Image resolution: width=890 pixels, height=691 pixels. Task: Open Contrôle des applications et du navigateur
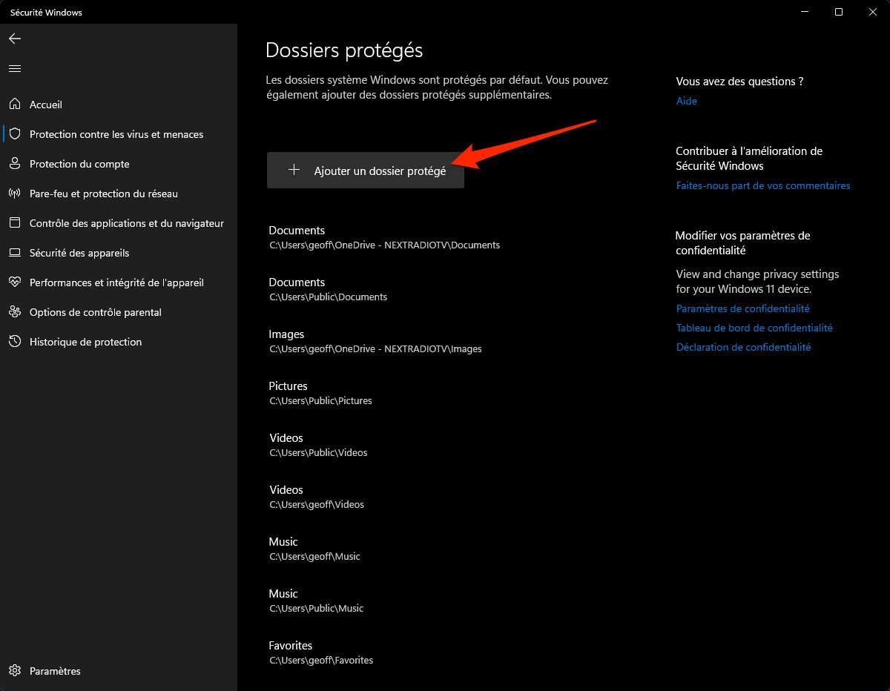coord(119,223)
